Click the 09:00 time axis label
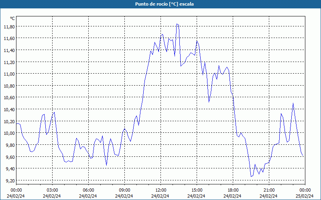The image size is (321, 200). 124,190
